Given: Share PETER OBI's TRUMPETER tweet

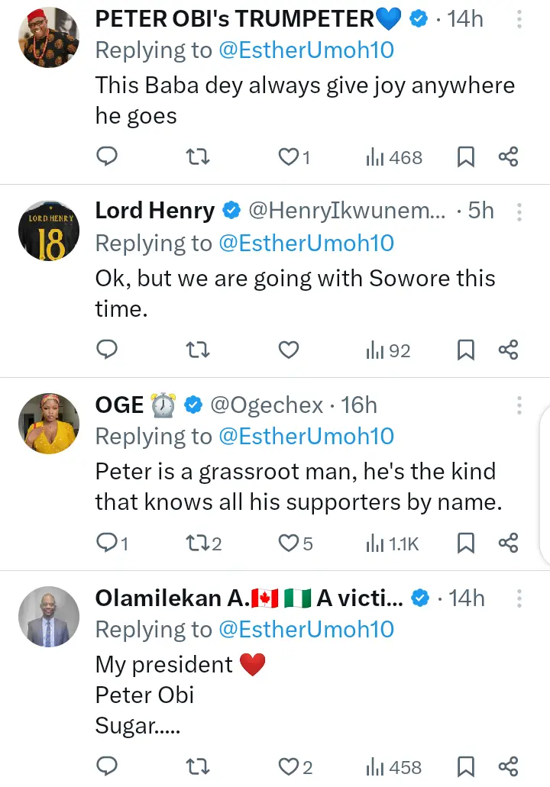Looking at the screenshot, I should [509, 157].
